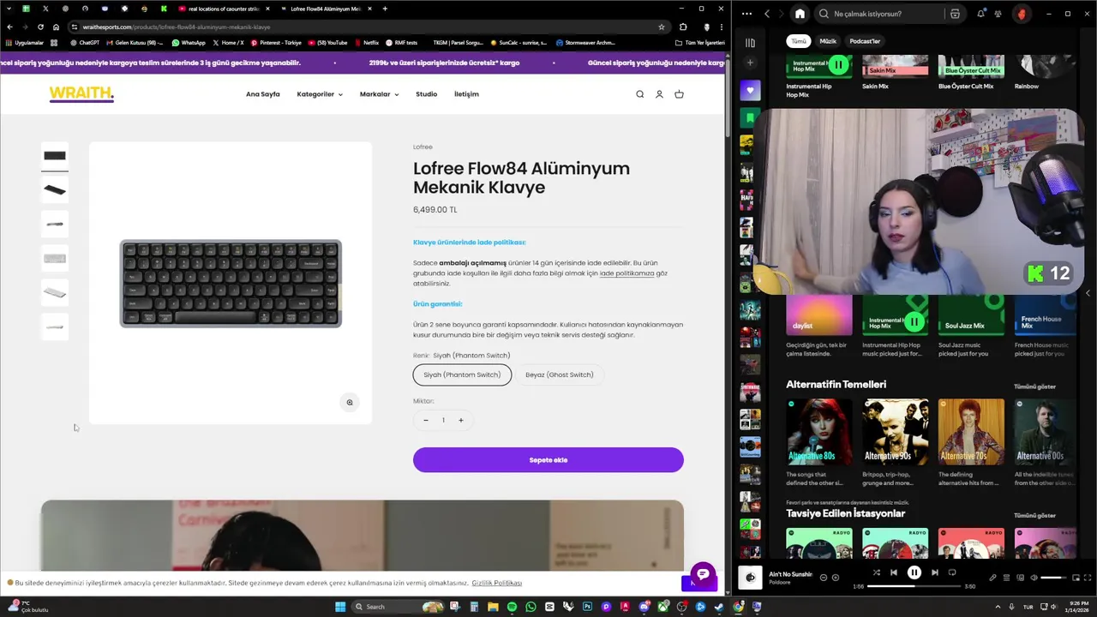Image resolution: width=1097 pixels, height=617 pixels.
Task: Go back in browser history
Action: (x=9, y=27)
